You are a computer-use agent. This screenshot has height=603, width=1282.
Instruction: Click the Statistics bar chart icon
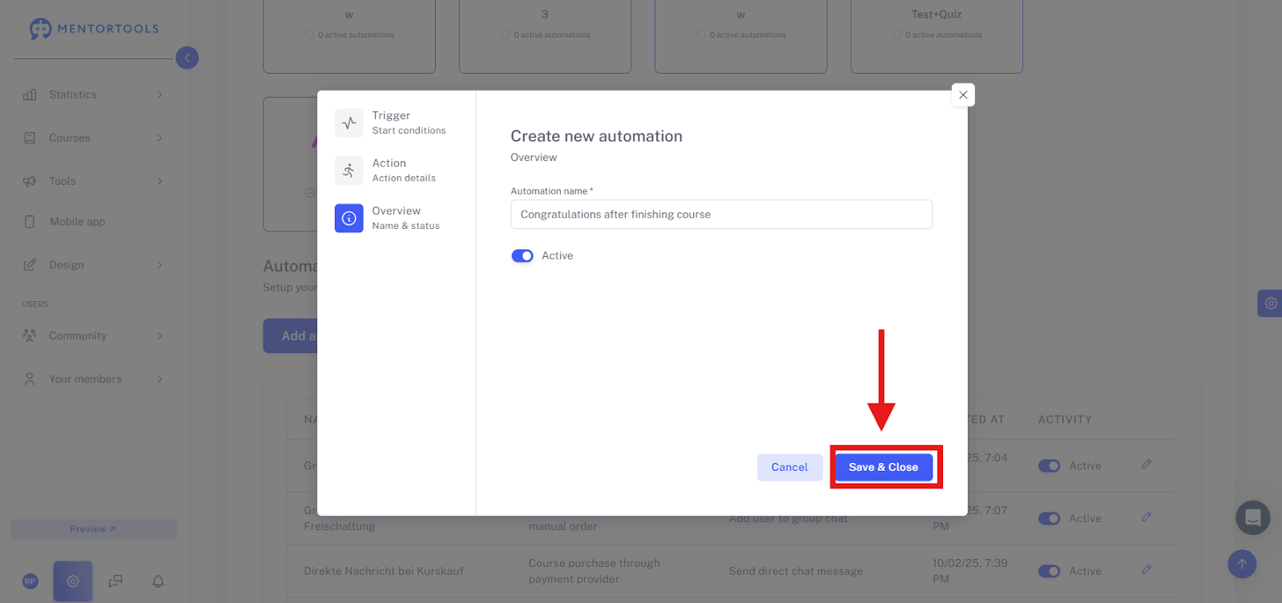pyautogui.click(x=30, y=94)
